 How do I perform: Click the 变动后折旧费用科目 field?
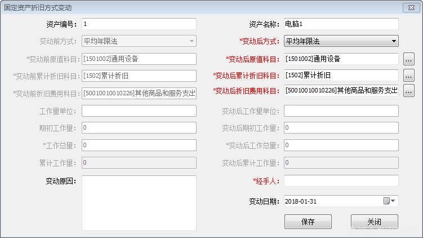[341, 91]
